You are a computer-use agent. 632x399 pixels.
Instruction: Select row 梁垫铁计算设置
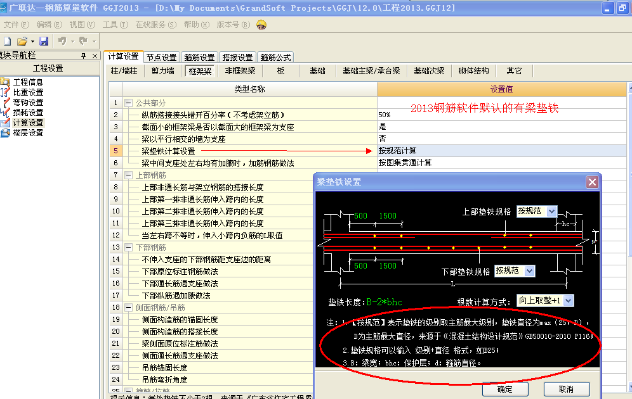pyautogui.click(x=249, y=151)
